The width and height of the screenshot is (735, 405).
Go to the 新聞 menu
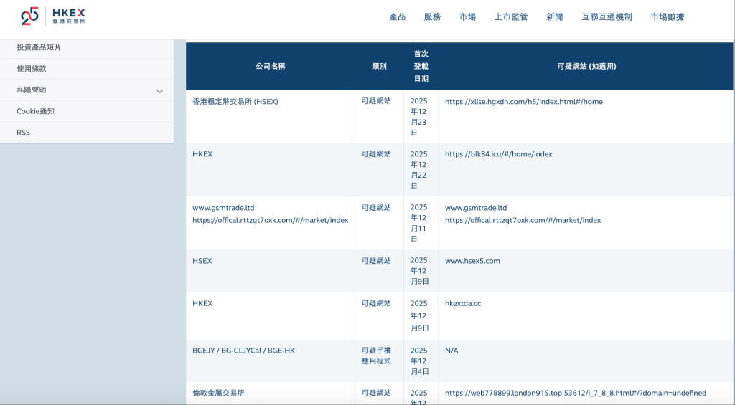(554, 17)
